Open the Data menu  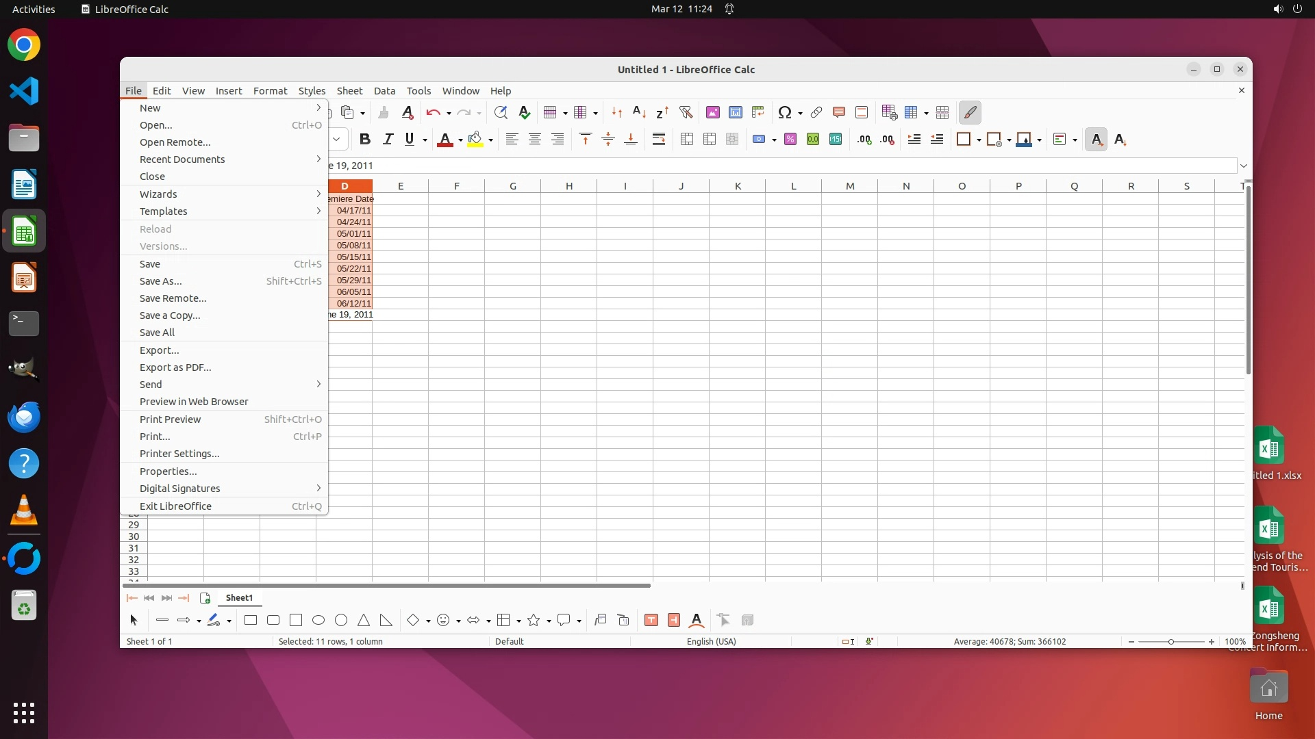coord(384,90)
